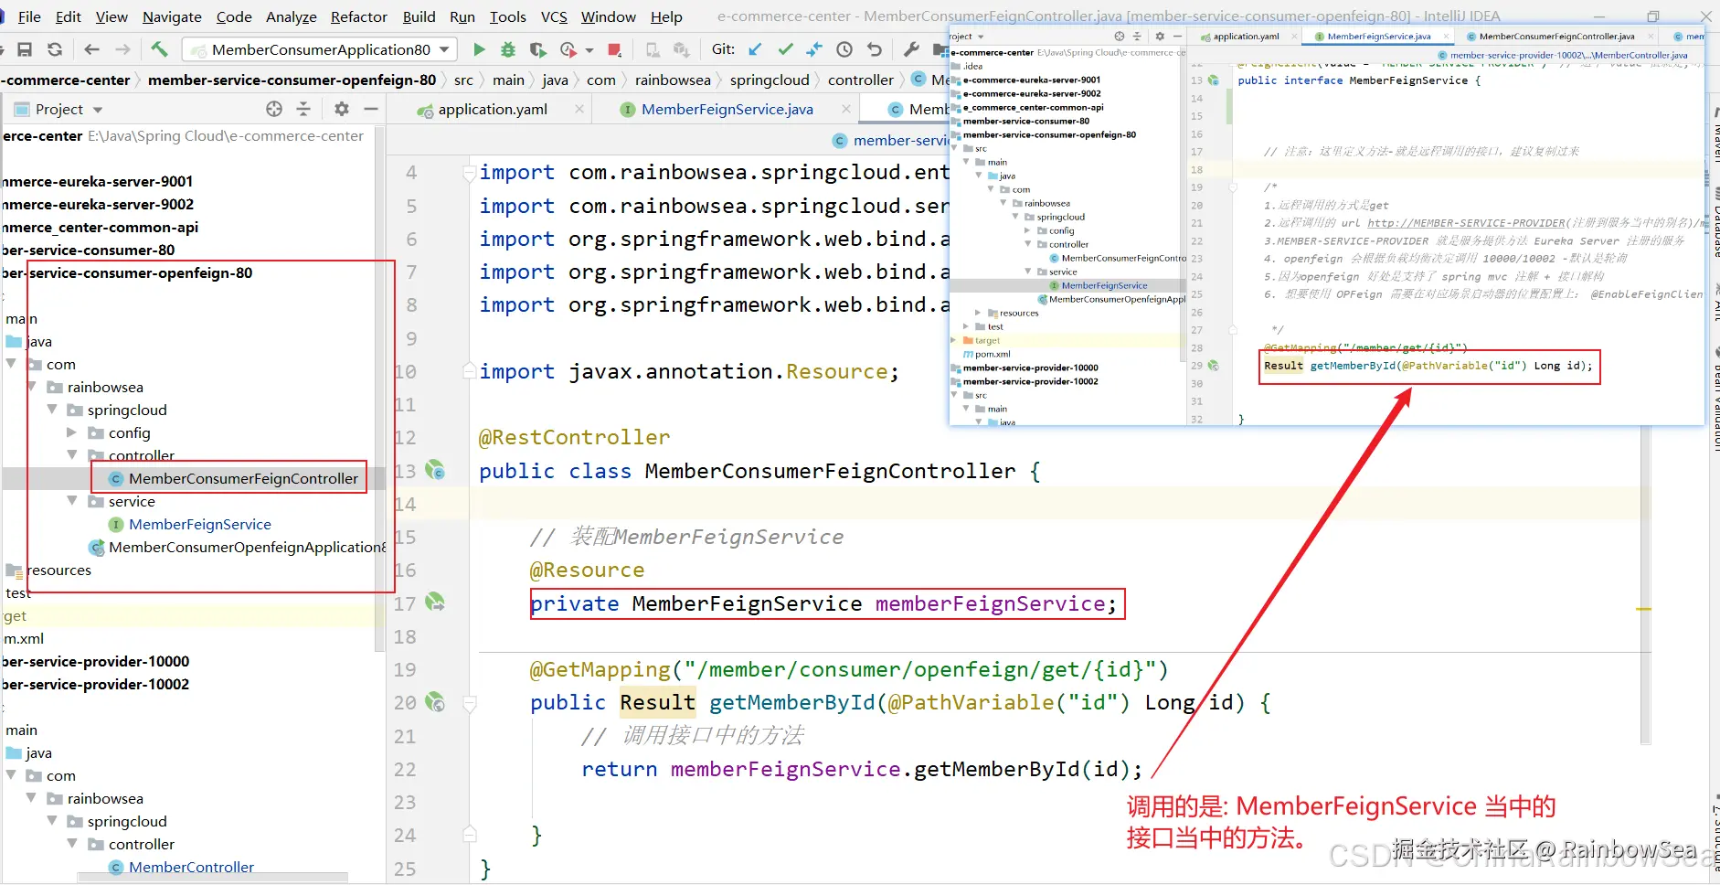Screen dimensions: 1720x885
Task: Open the File menu
Action: (29, 16)
